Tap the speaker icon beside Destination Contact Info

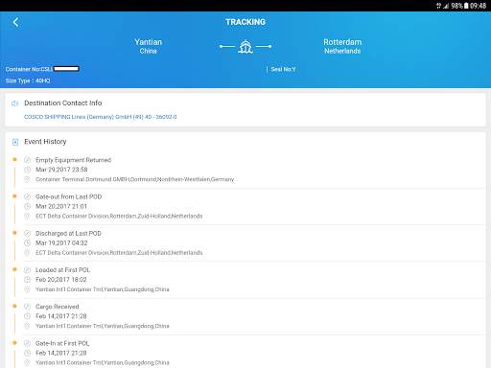pos(14,103)
